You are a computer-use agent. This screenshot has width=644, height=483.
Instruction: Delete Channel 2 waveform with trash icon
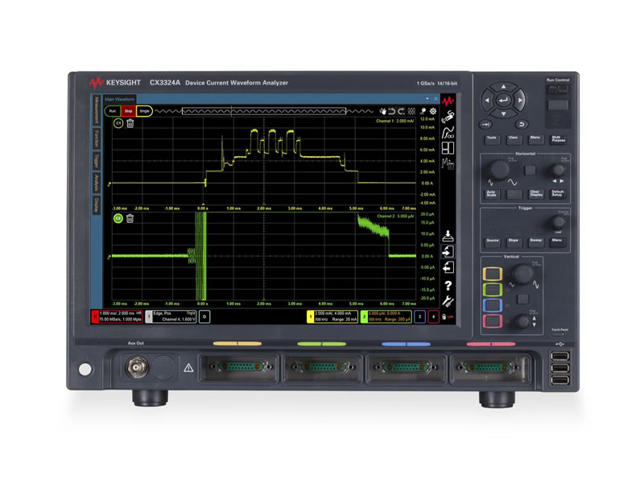coord(130,218)
